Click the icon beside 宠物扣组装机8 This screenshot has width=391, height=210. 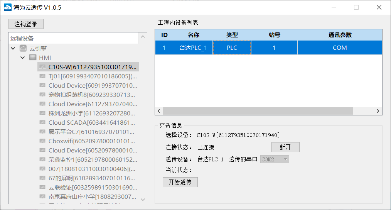click(42, 95)
